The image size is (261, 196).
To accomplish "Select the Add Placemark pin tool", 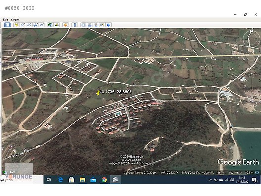I will click(x=16, y=25).
